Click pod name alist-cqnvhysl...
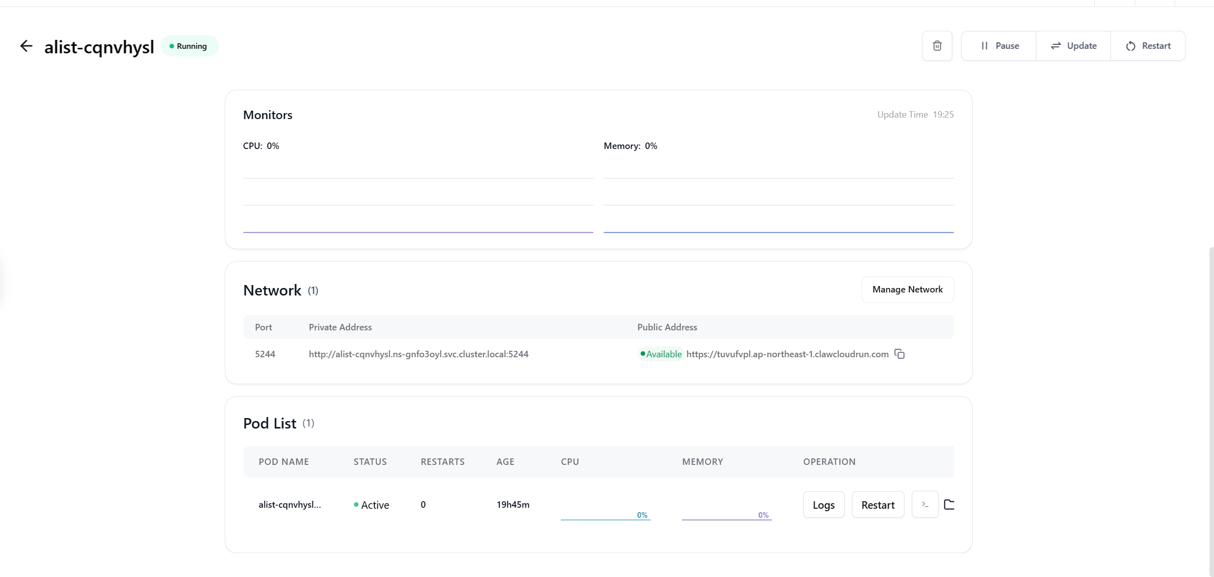Image resolution: width=1214 pixels, height=577 pixels. pos(290,505)
